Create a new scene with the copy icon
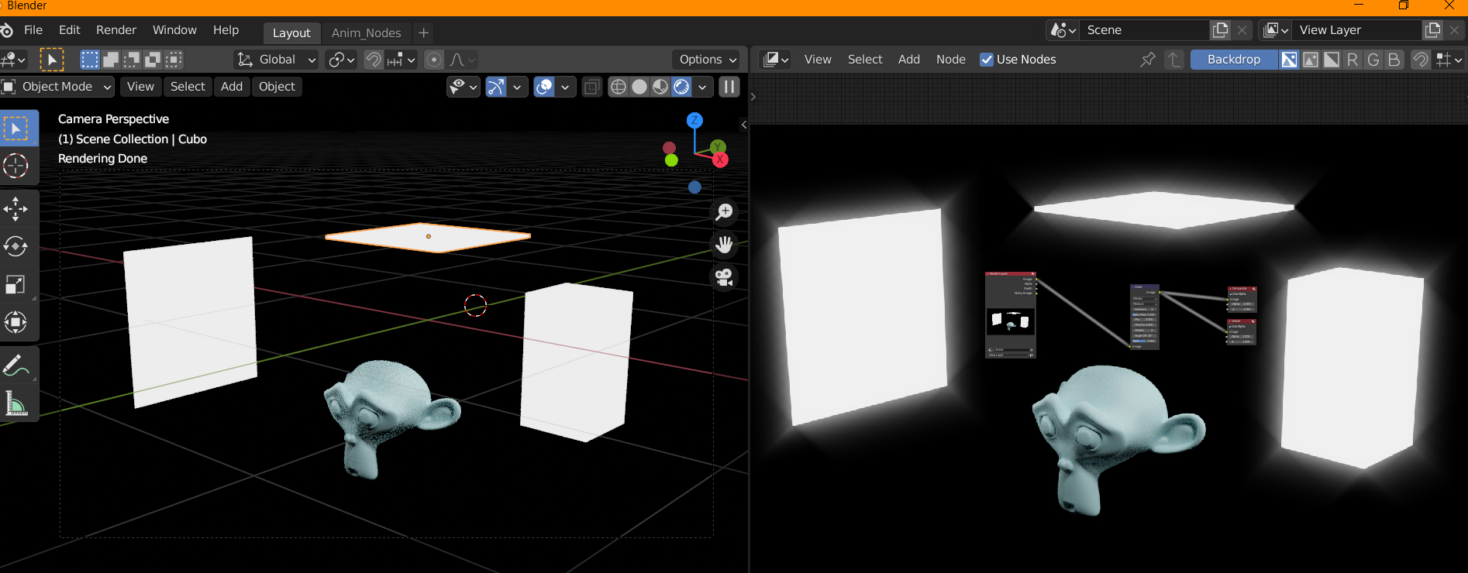This screenshot has height=573, width=1468. [x=1220, y=30]
